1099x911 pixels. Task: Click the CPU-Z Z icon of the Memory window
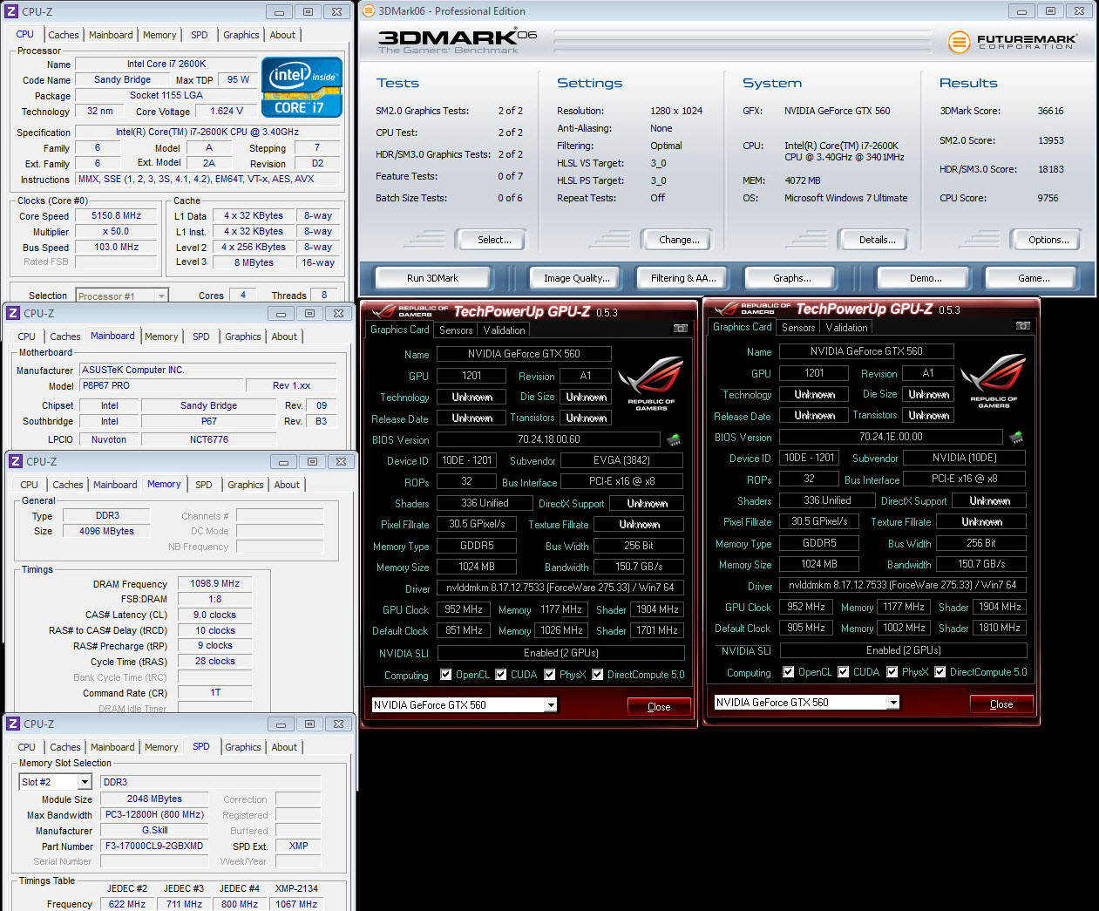[15, 461]
